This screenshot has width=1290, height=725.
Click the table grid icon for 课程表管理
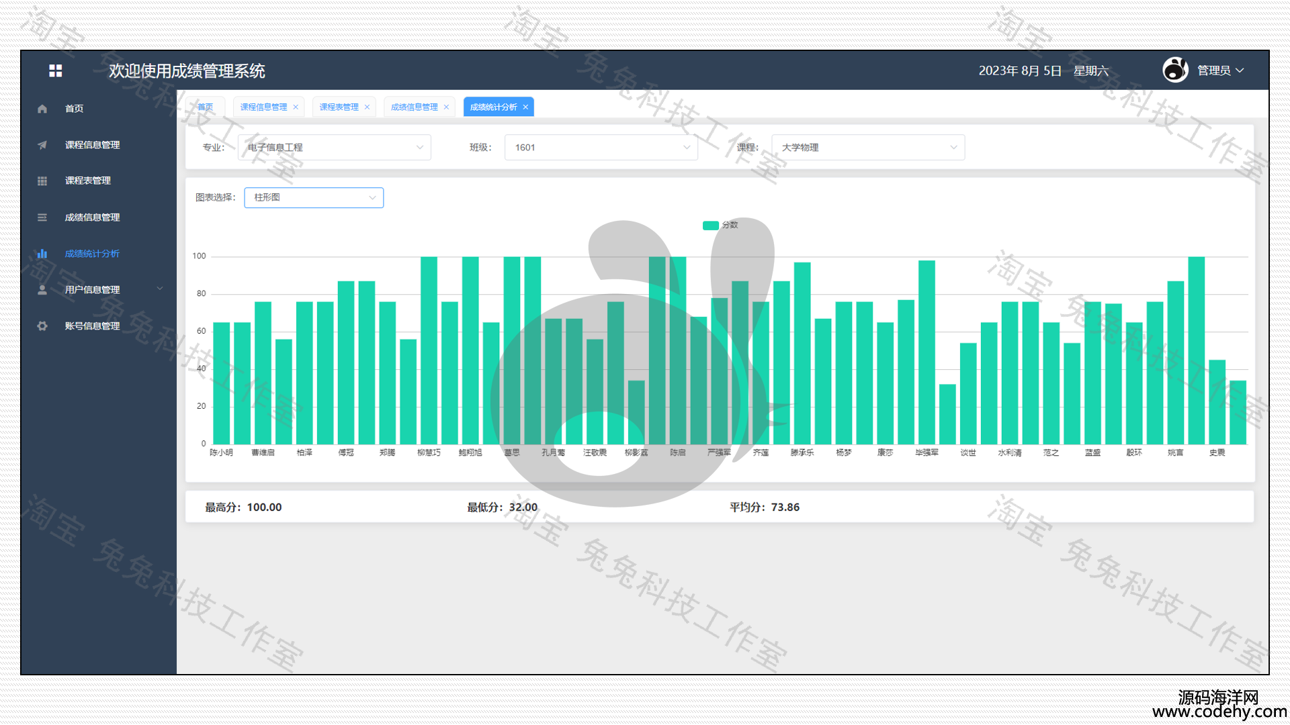pos(42,181)
